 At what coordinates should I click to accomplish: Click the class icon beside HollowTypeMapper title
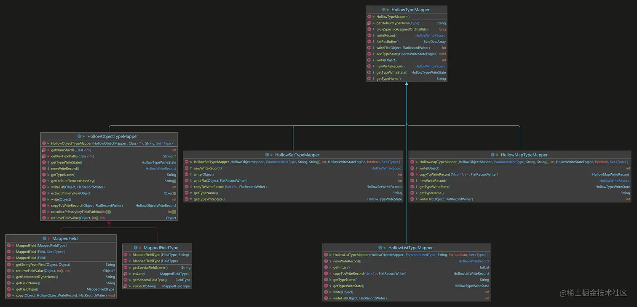tap(383, 9)
